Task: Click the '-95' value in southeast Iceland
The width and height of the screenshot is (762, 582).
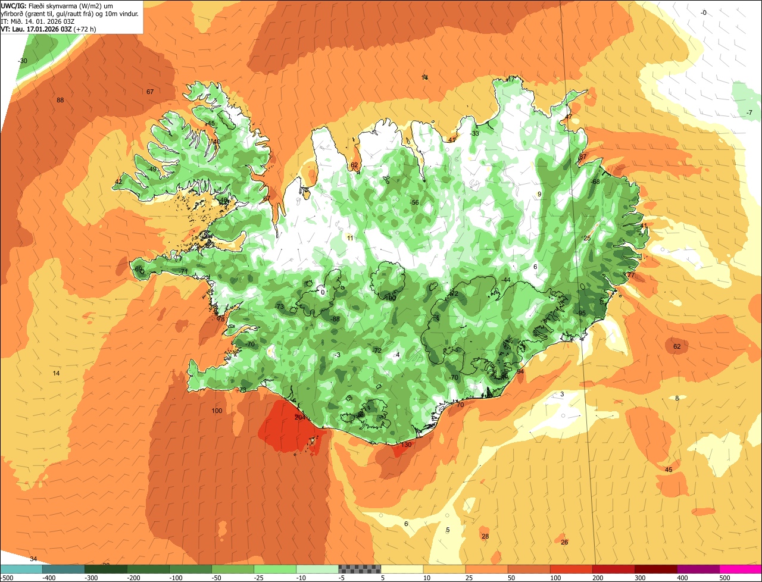Action: pos(582,313)
